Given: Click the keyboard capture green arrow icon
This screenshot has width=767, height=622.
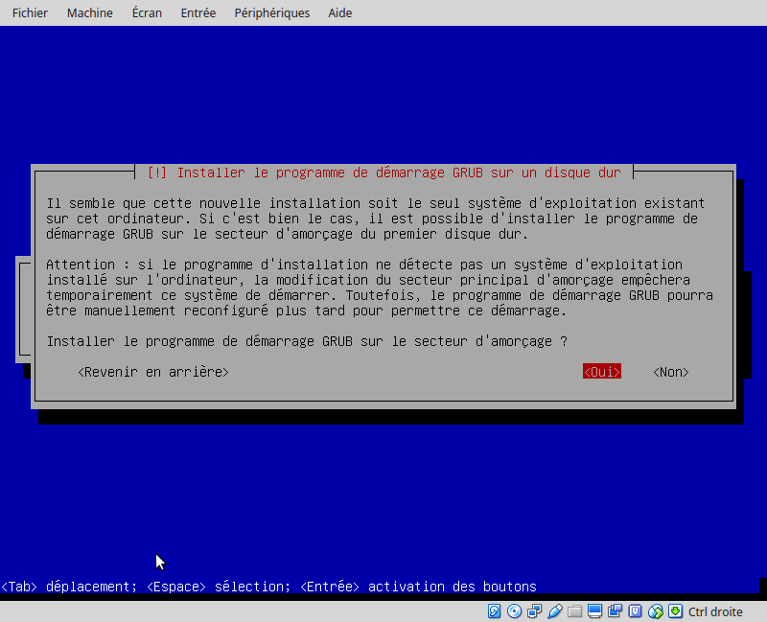Looking at the screenshot, I should (x=676, y=611).
